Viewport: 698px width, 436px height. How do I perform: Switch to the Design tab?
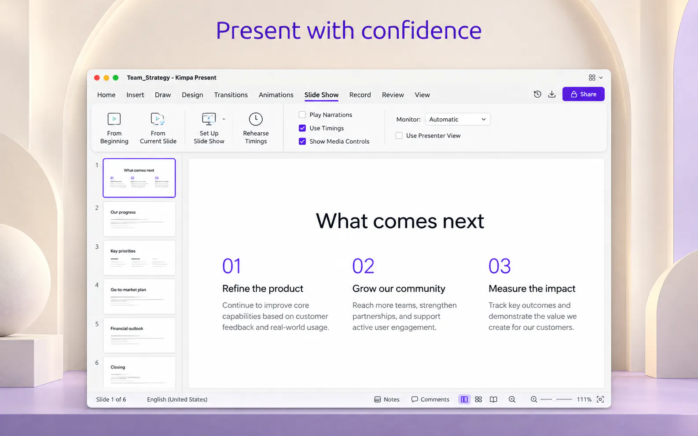click(192, 94)
